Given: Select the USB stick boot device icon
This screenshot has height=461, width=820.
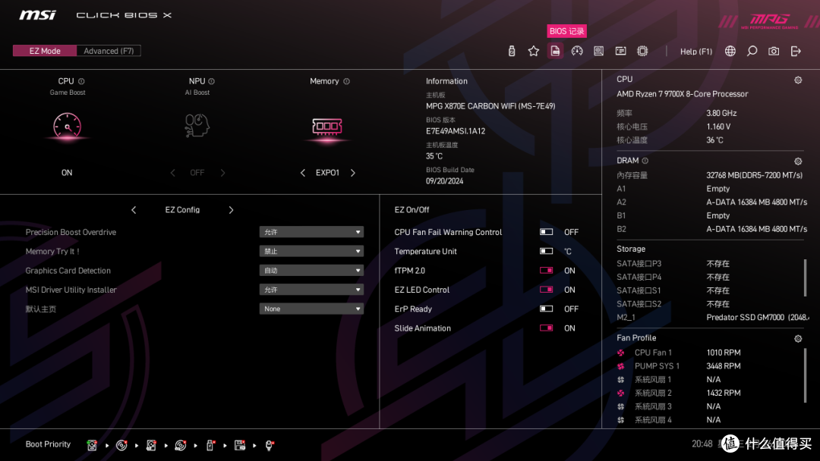Looking at the screenshot, I should 210,445.
